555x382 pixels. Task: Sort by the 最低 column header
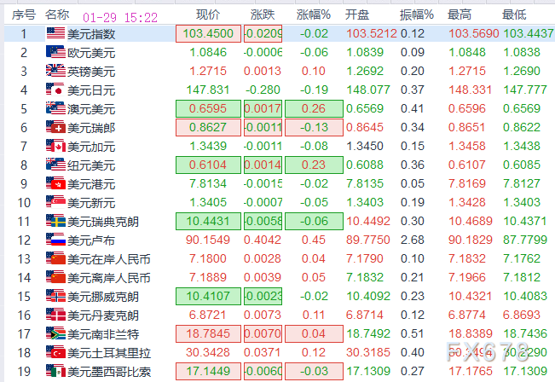[x=514, y=14]
